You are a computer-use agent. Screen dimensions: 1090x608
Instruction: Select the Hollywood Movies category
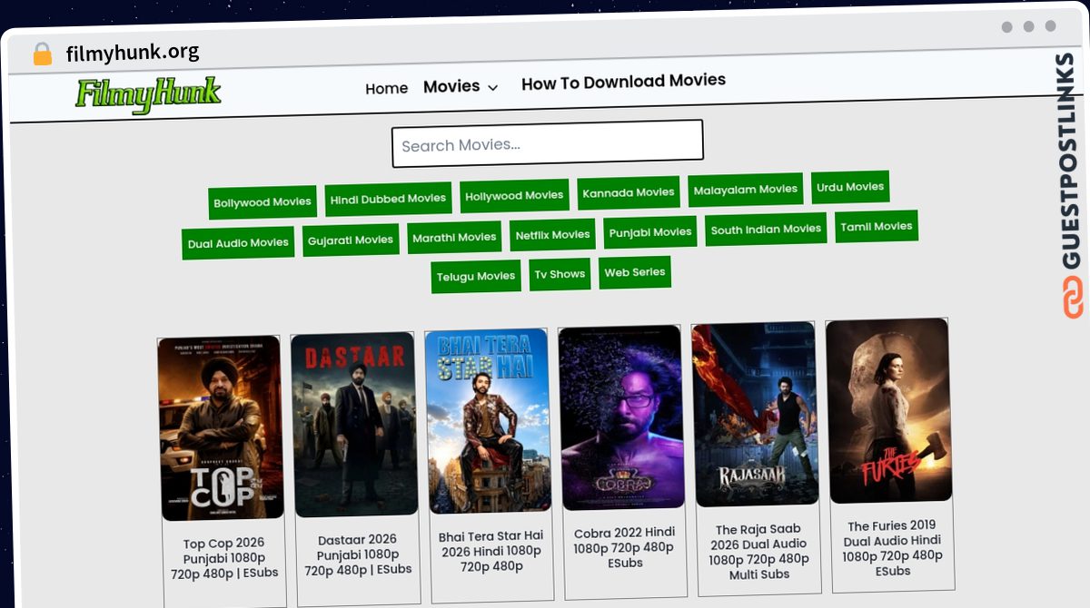(514, 195)
